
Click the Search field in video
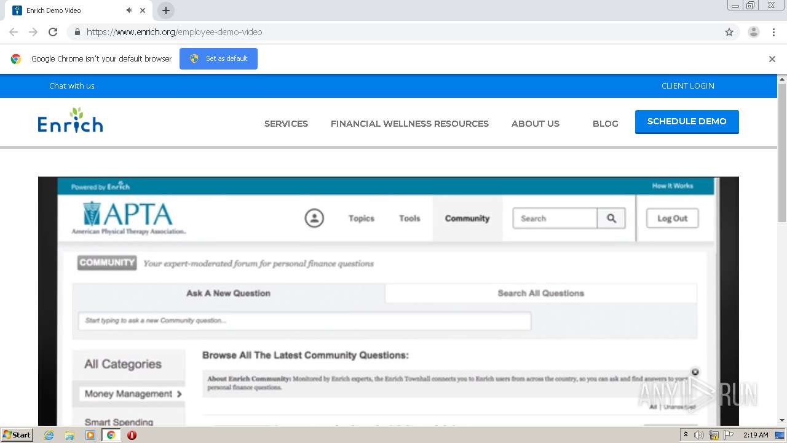[x=555, y=218]
